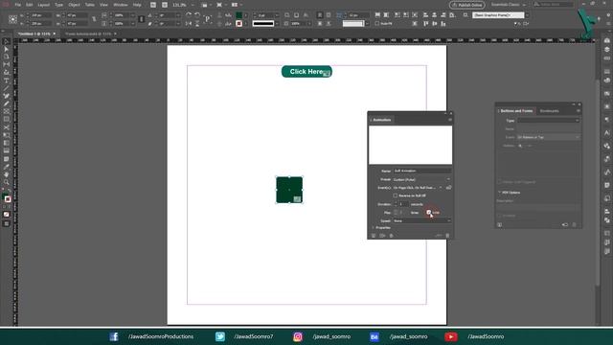The height and width of the screenshot is (345, 613).
Task: Enable Reverse on Roll Off
Action: click(x=396, y=195)
